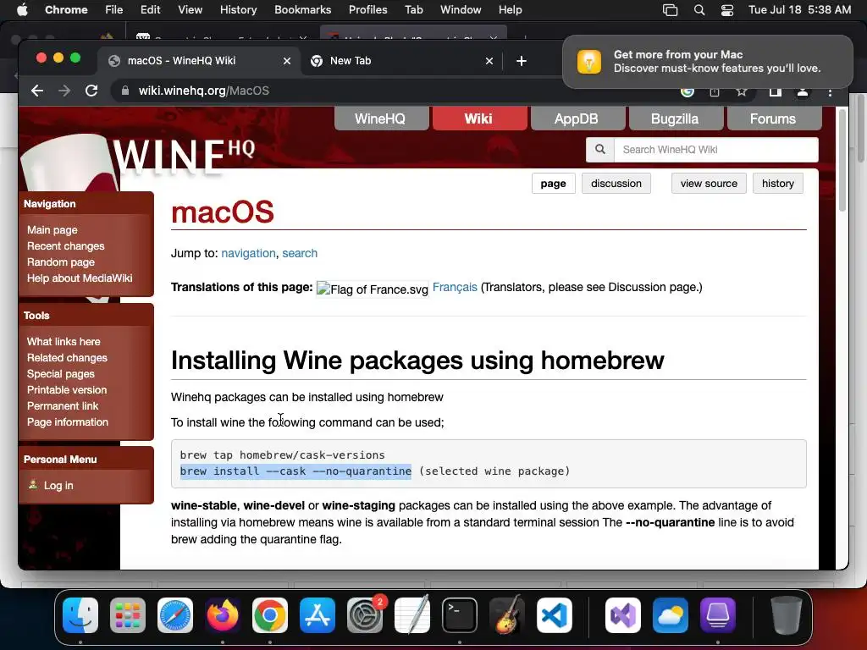Image resolution: width=867 pixels, height=650 pixels.
Task: Go to Main page in Navigation
Action: (52, 230)
